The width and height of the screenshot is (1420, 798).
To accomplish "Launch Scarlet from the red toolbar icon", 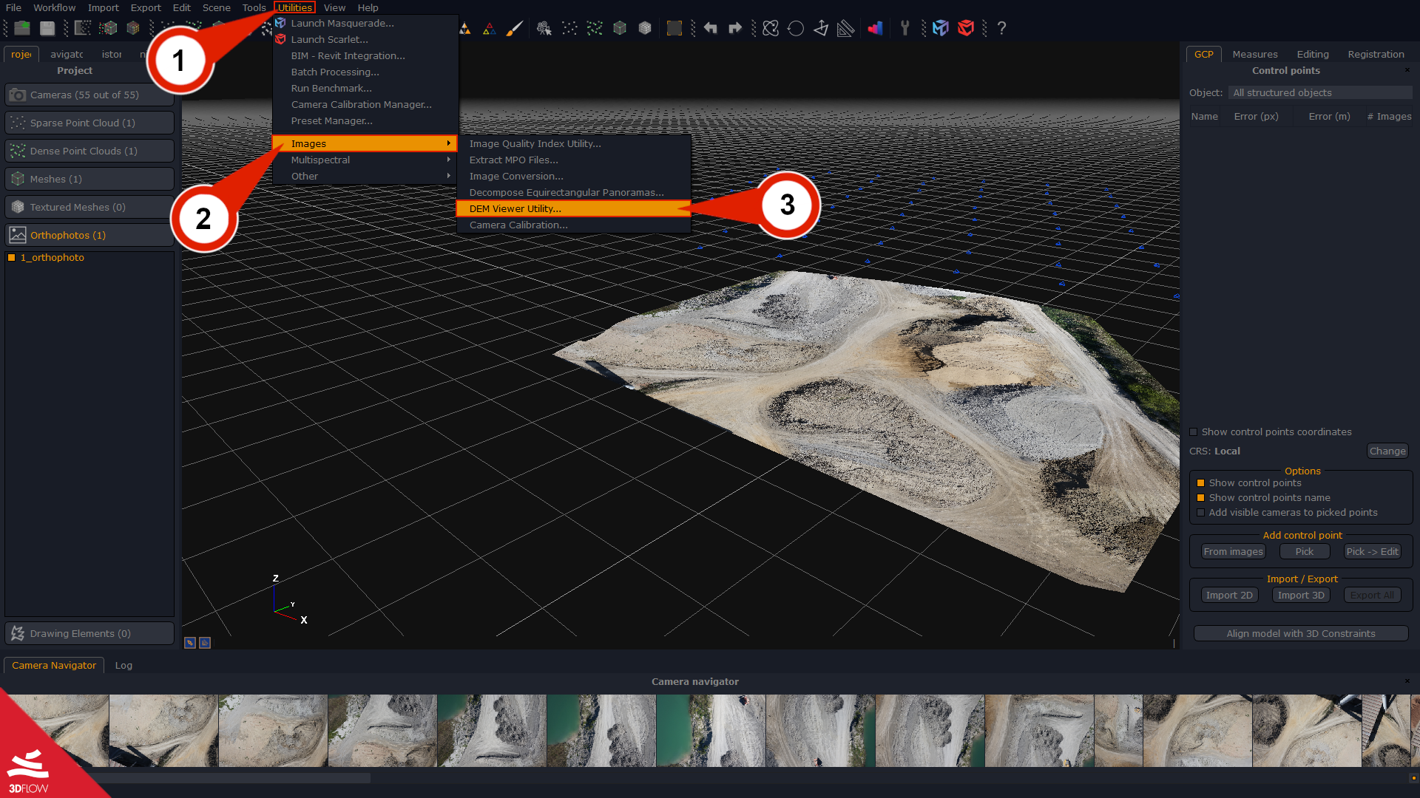I will point(966,28).
